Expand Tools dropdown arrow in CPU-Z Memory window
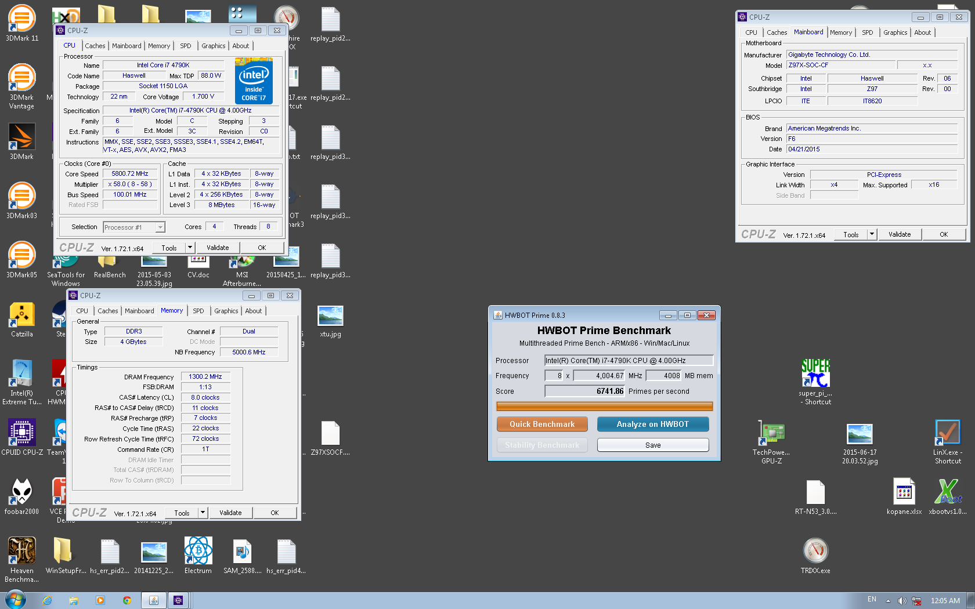Screen dimensions: 975x609 coord(202,513)
